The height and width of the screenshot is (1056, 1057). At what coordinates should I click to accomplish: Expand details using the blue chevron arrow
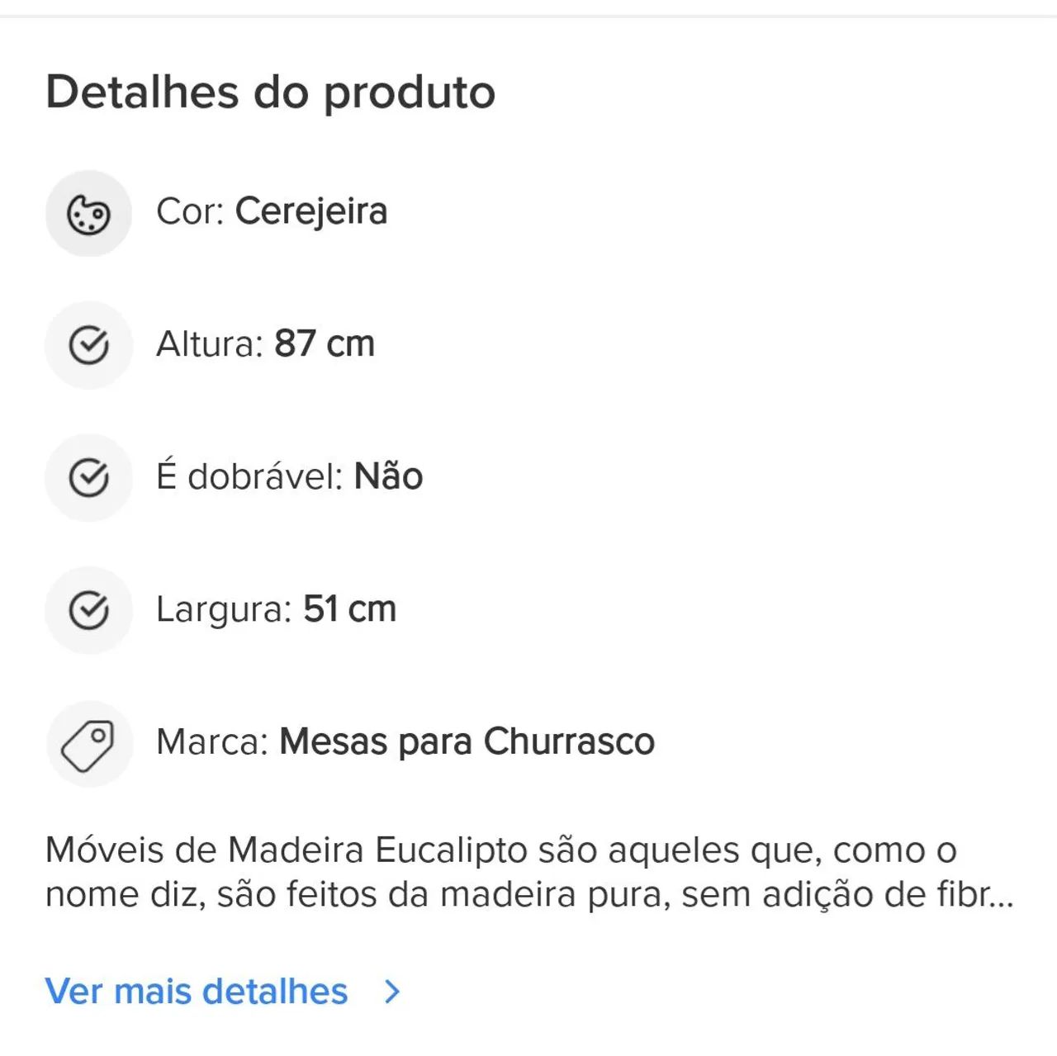point(392,992)
